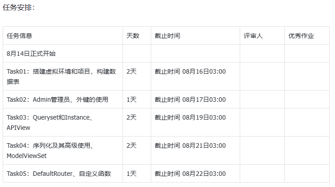Select the 天数 column header
The width and height of the screenshot is (335, 187).
(x=133, y=36)
